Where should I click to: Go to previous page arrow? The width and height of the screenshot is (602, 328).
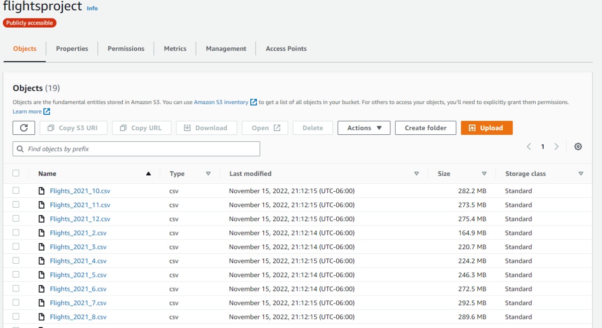pyautogui.click(x=529, y=147)
